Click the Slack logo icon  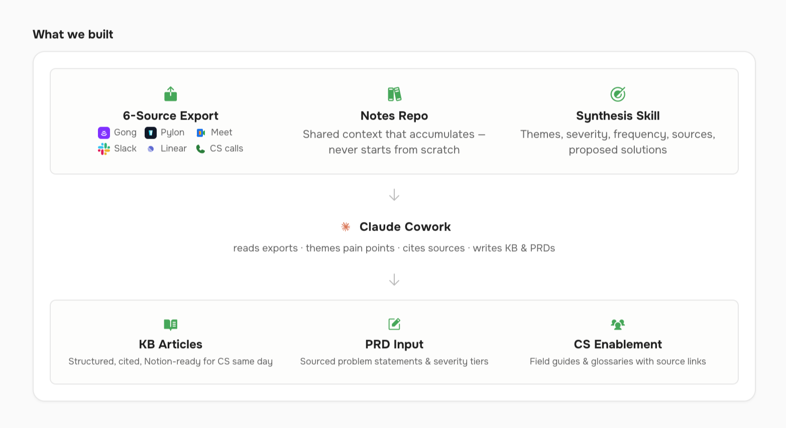pyautogui.click(x=104, y=149)
